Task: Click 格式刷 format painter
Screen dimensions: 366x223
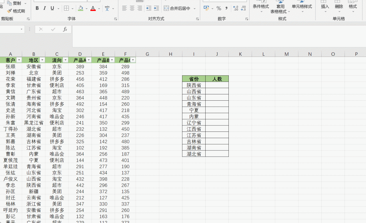Action: pos(16,11)
